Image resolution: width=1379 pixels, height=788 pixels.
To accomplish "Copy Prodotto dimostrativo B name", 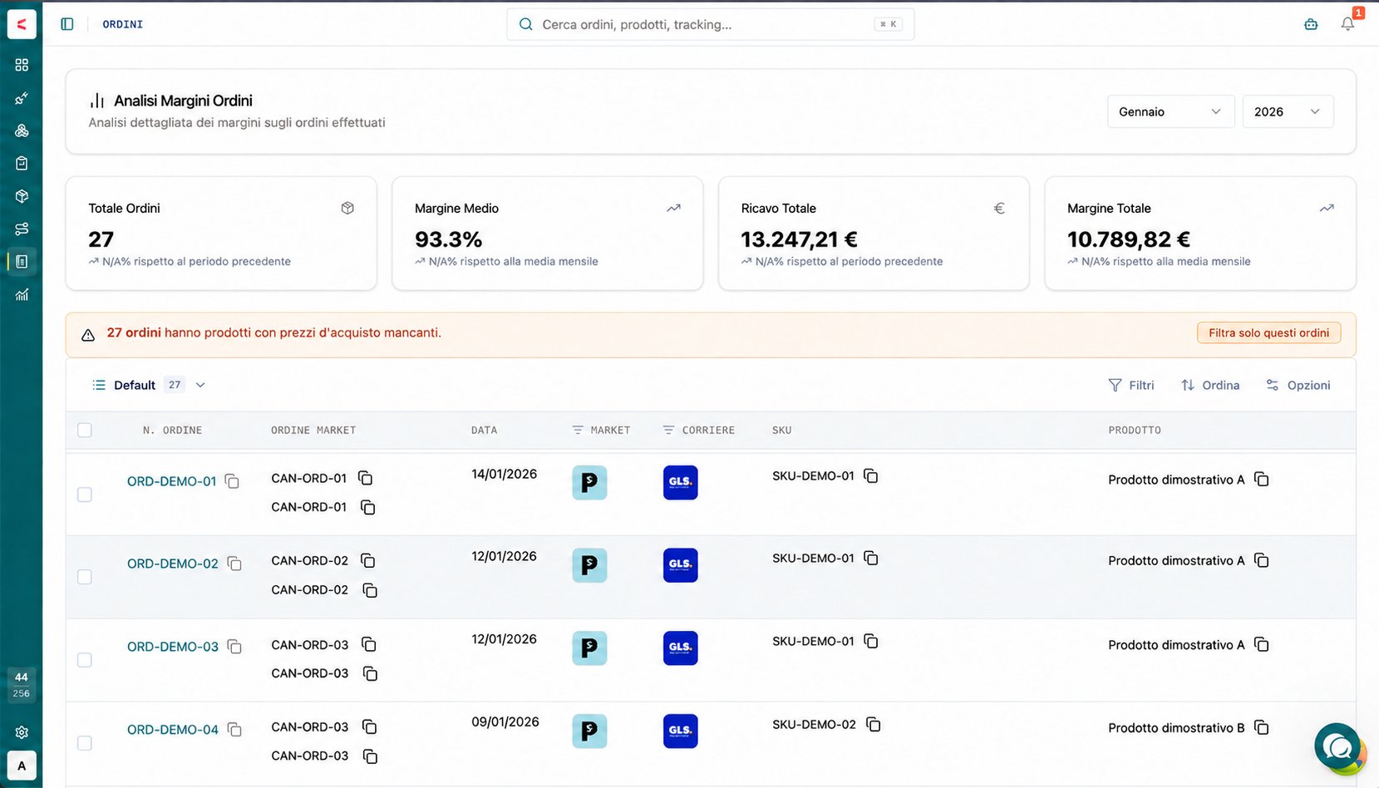I will coord(1261,727).
